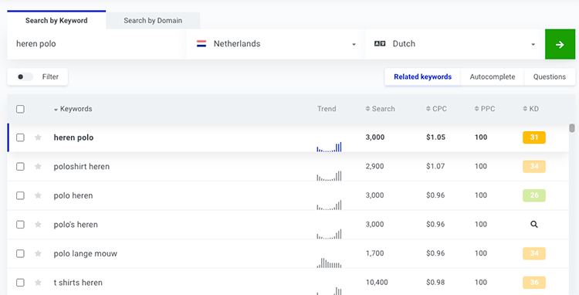Screen dimensions: 579x295
Task: Click the 2,900 search volume value
Action: point(374,166)
